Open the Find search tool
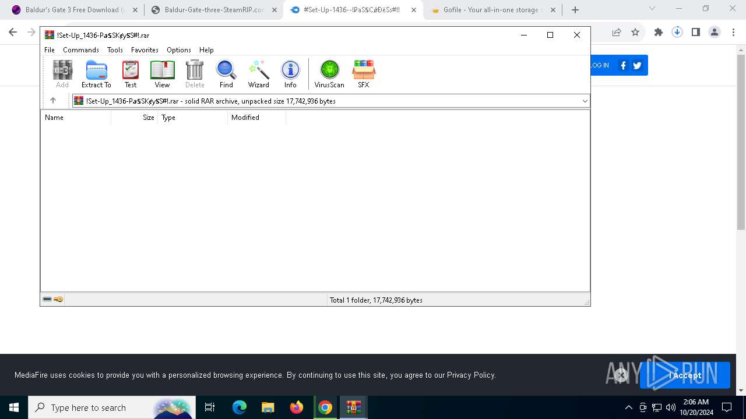Image resolution: width=746 pixels, height=419 pixels. 226,74
